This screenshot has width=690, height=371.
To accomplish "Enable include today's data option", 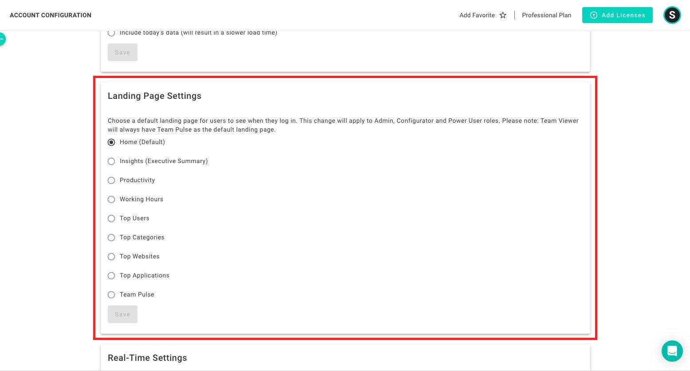I will tap(111, 33).
